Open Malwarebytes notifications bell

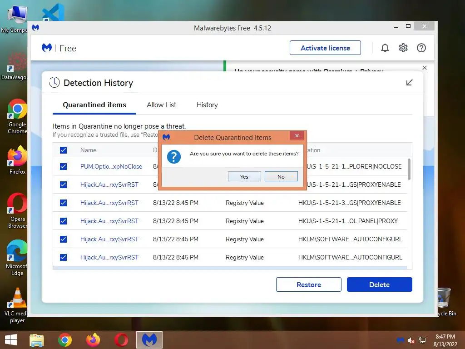tap(385, 48)
